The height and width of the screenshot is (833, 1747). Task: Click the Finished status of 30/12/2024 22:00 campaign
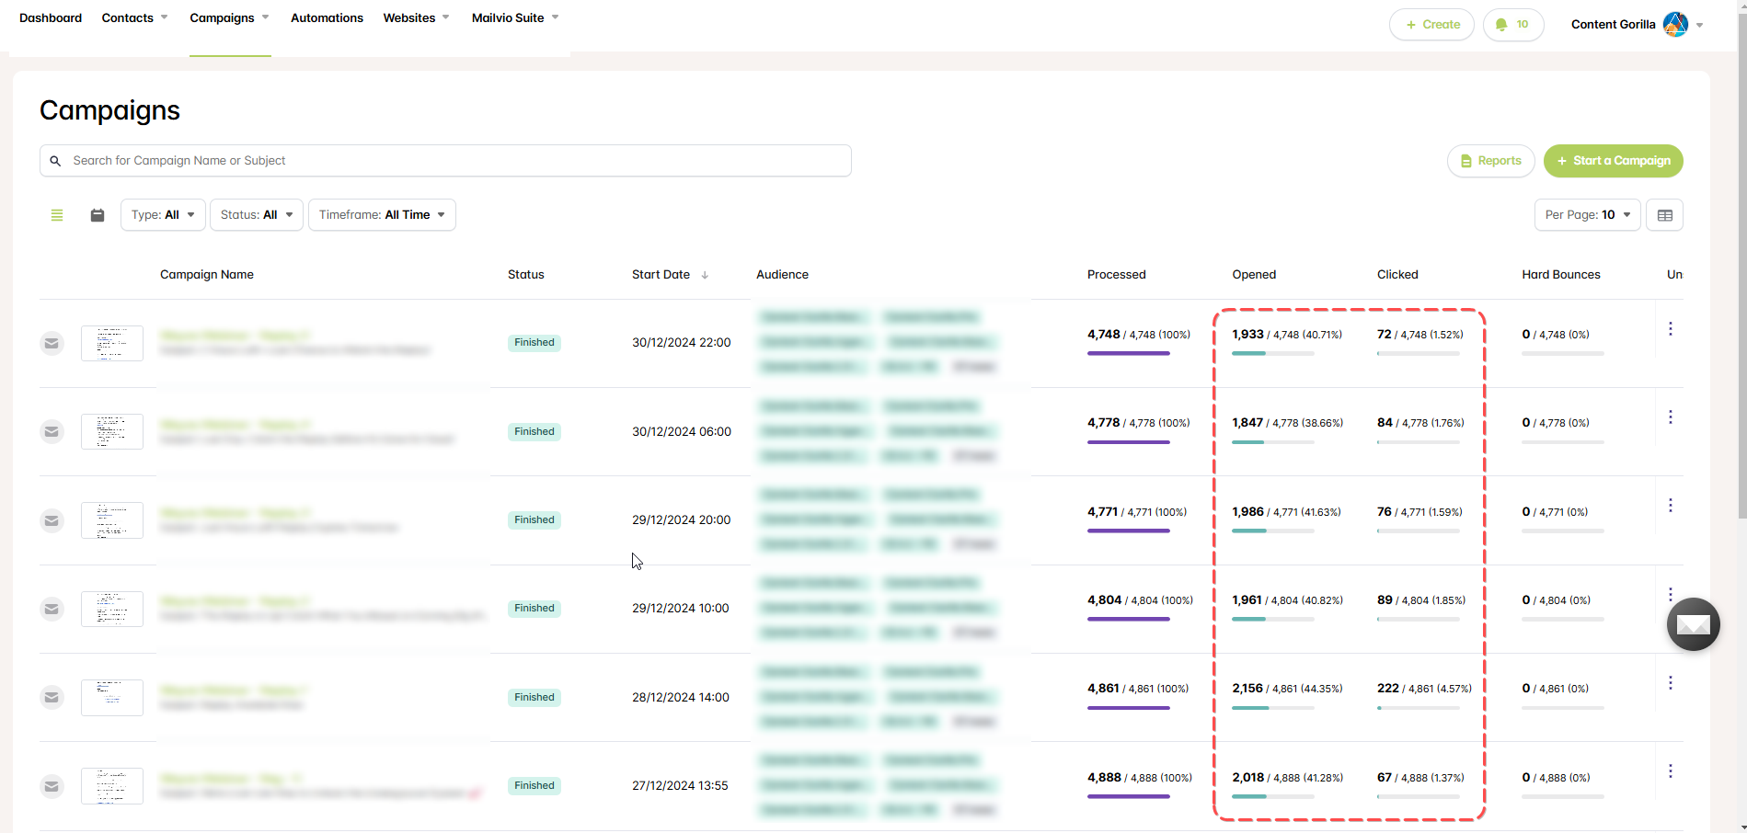(534, 343)
